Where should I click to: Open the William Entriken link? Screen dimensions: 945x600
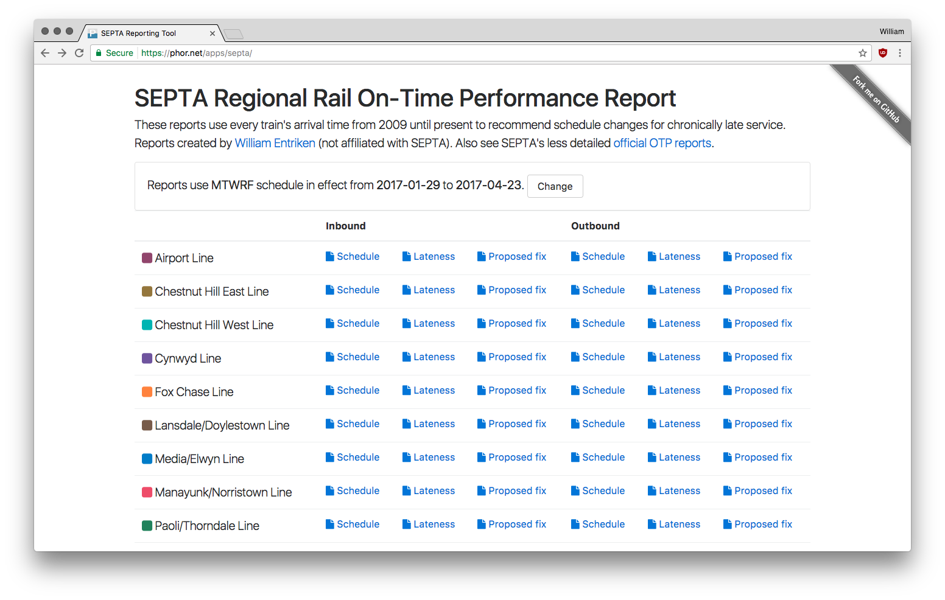pos(275,143)
